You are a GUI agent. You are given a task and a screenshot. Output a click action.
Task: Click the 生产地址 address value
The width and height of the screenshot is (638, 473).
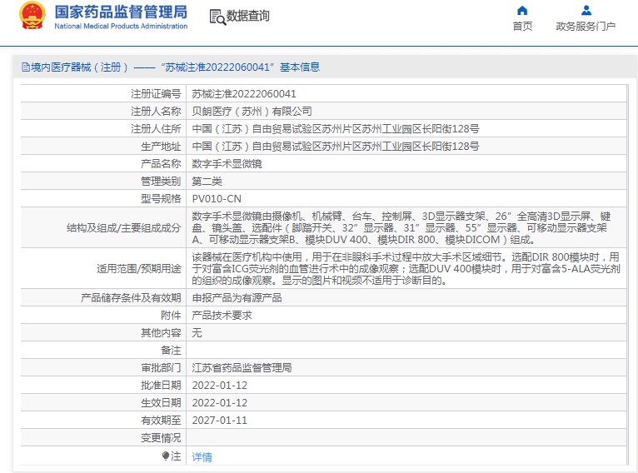tap(336, 147)
